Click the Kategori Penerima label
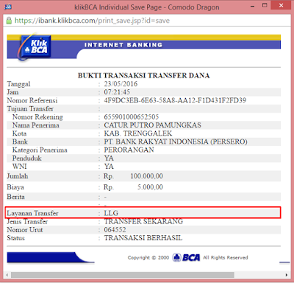The width and height of the screenshot is (294, 283). (x=40, y=150)
